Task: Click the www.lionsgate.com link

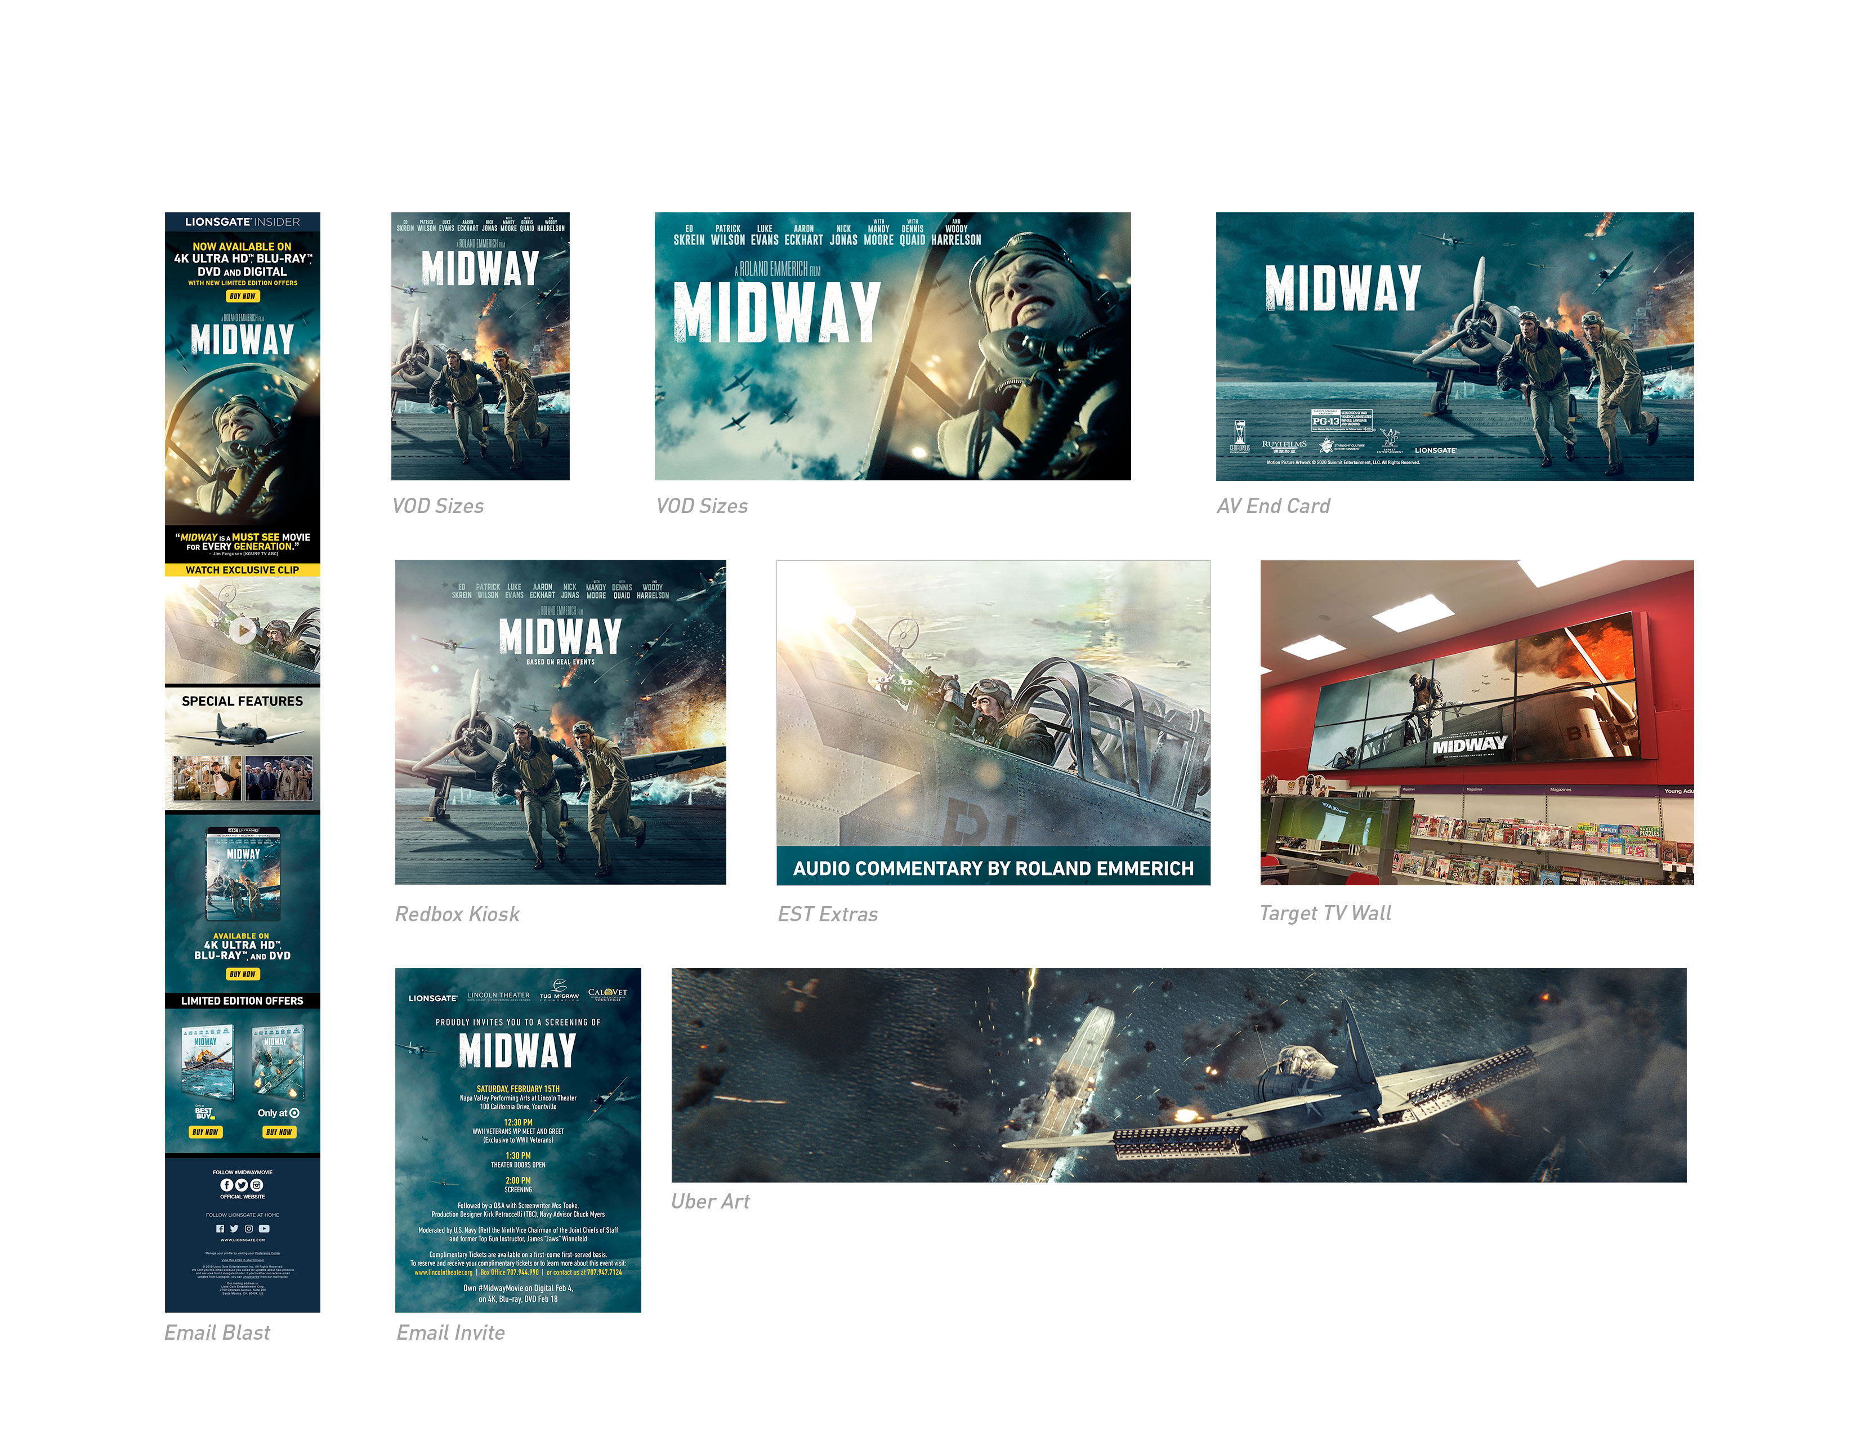Action: pos(243,1241)
